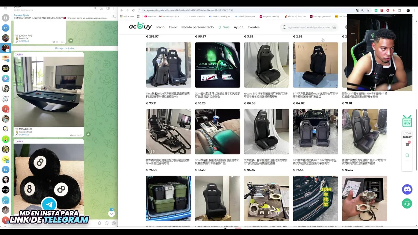
Task: Open the EO chat in Telegram sidebar
Action: 6,109
